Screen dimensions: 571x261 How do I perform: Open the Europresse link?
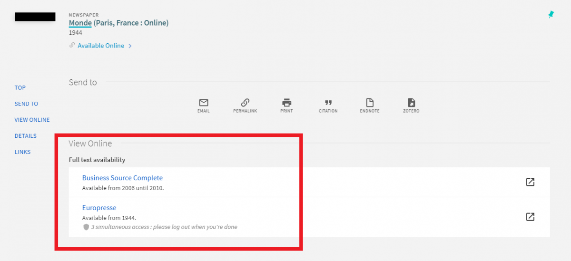point(99,208)
